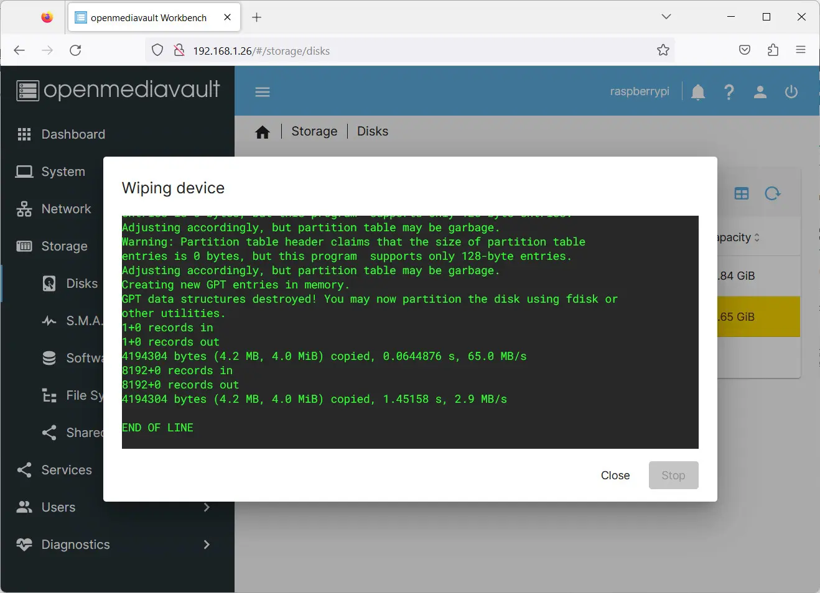The image size is (820, 593).
Task: Toggle the hamburger navigation menu icon
Action: tap(263, 92)
